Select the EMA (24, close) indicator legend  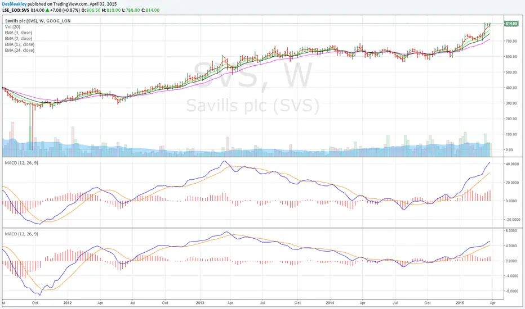19,50
